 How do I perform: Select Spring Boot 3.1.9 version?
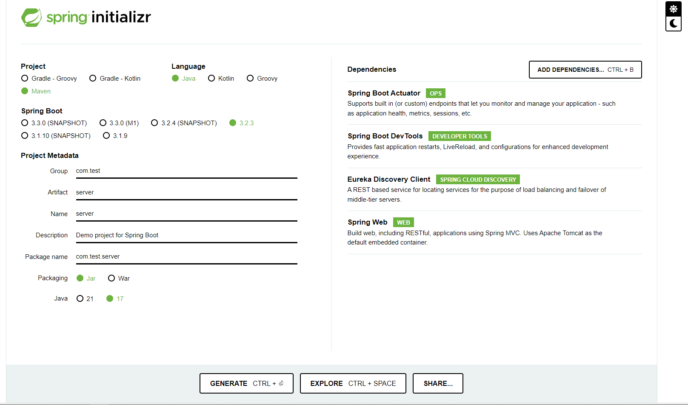click(x=115, y=136)
